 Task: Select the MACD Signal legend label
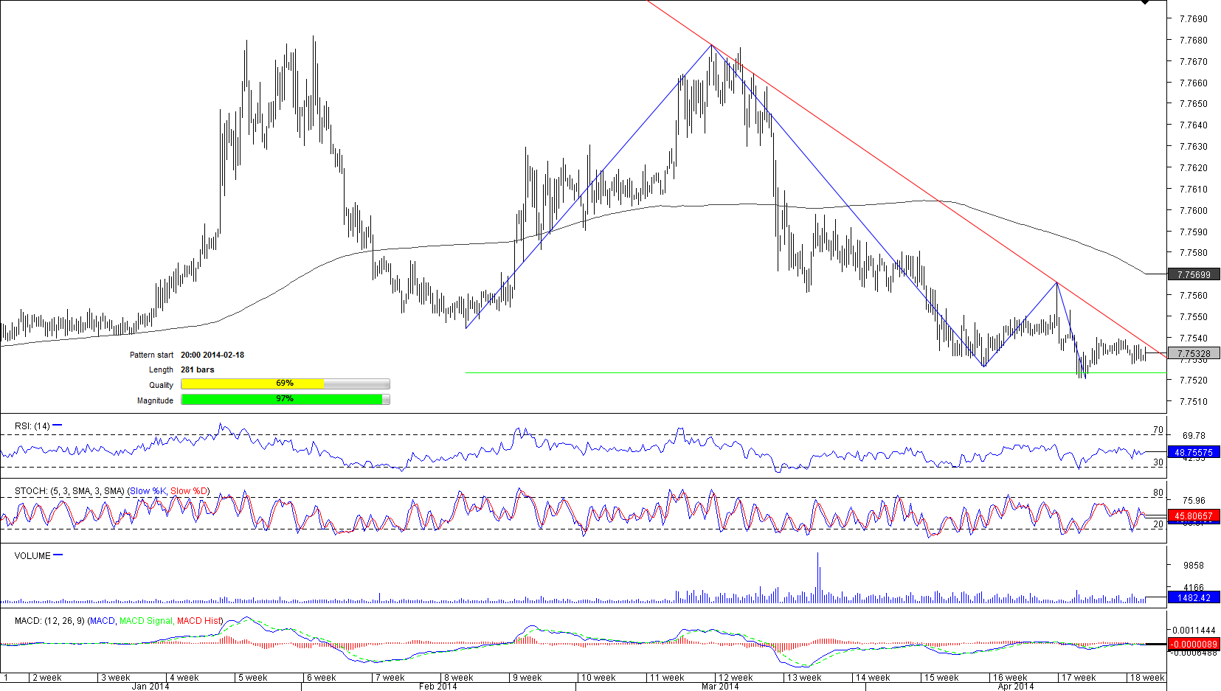click(146, 621)
